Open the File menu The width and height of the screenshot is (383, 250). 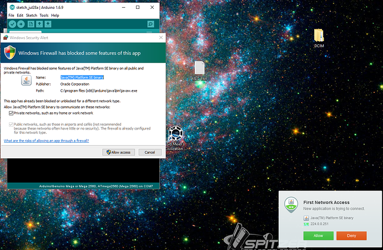coord(11,16)
